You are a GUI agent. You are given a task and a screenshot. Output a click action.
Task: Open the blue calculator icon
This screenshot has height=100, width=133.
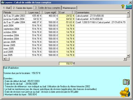[x=129, y=7]
